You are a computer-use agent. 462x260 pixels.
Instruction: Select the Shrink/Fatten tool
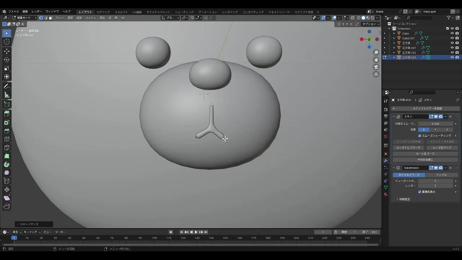click(x=6, y=190)
